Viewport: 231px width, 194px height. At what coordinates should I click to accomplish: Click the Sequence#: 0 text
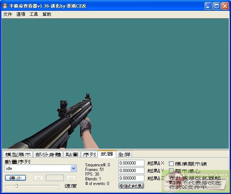[97, 165]
